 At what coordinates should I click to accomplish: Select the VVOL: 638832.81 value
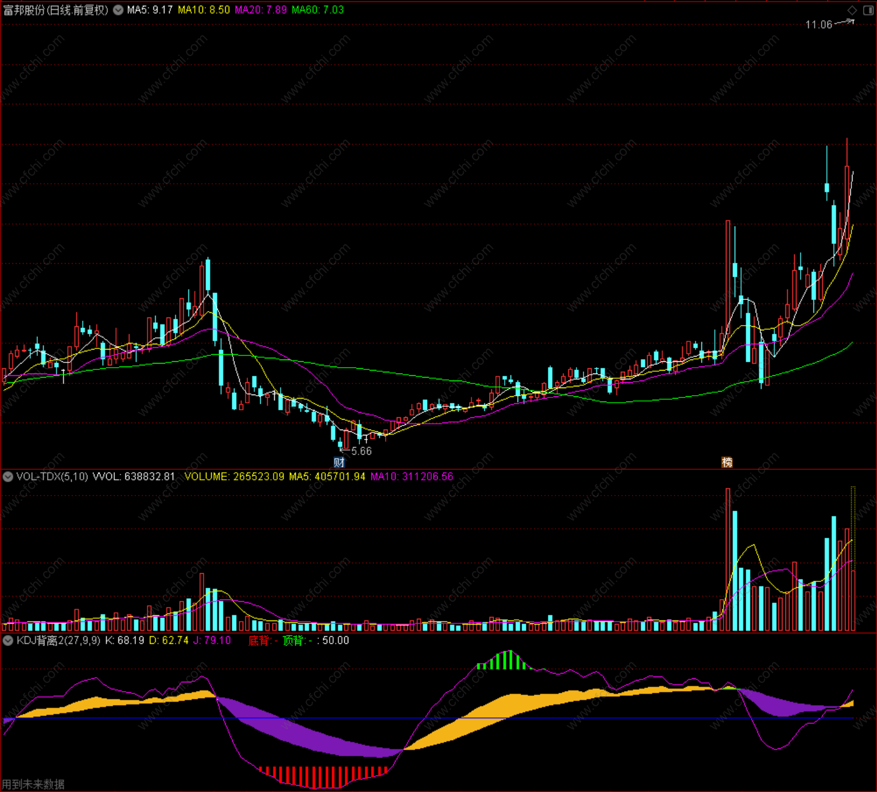click(134, 477)
